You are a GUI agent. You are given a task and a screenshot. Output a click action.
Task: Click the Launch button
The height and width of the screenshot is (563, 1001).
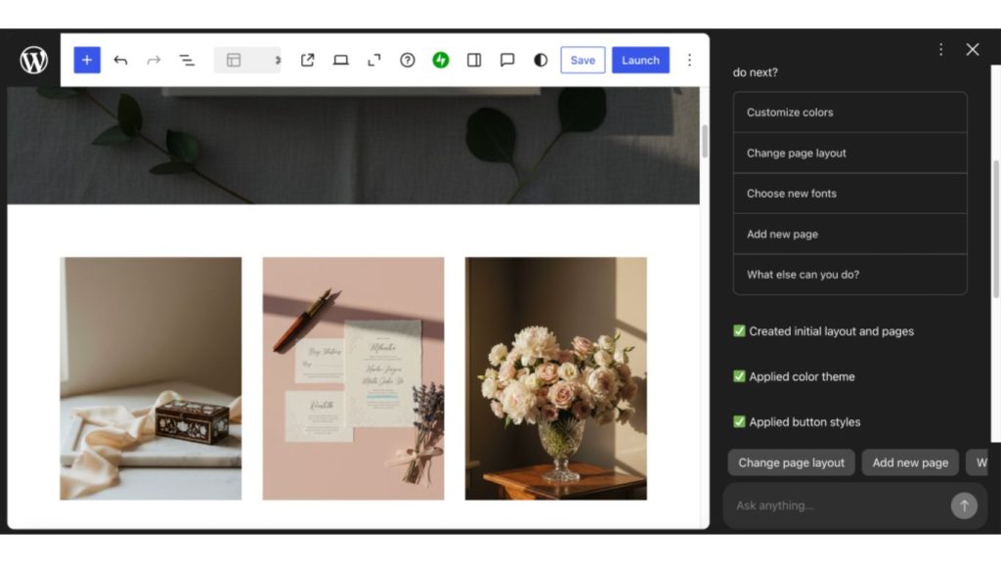(x=640, y=60)
